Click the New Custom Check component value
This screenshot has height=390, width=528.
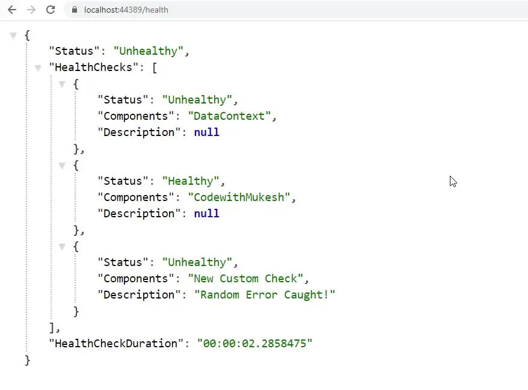coord(247,278)
